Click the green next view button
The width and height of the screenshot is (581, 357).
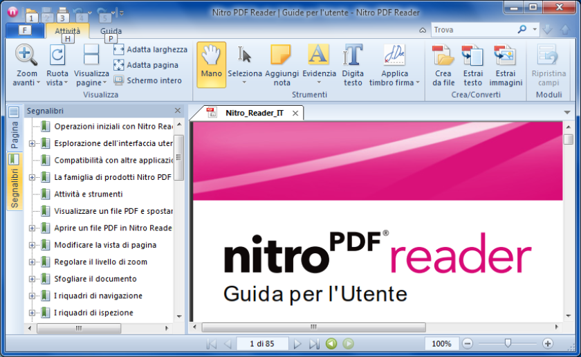pyautogui.click(x=349, y=344)
